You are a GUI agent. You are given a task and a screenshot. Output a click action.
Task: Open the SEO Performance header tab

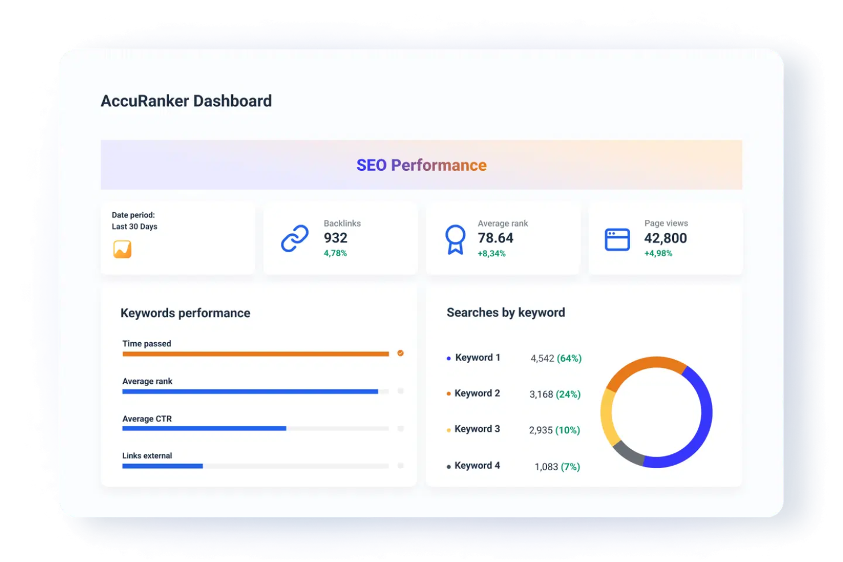pos(421,165)
